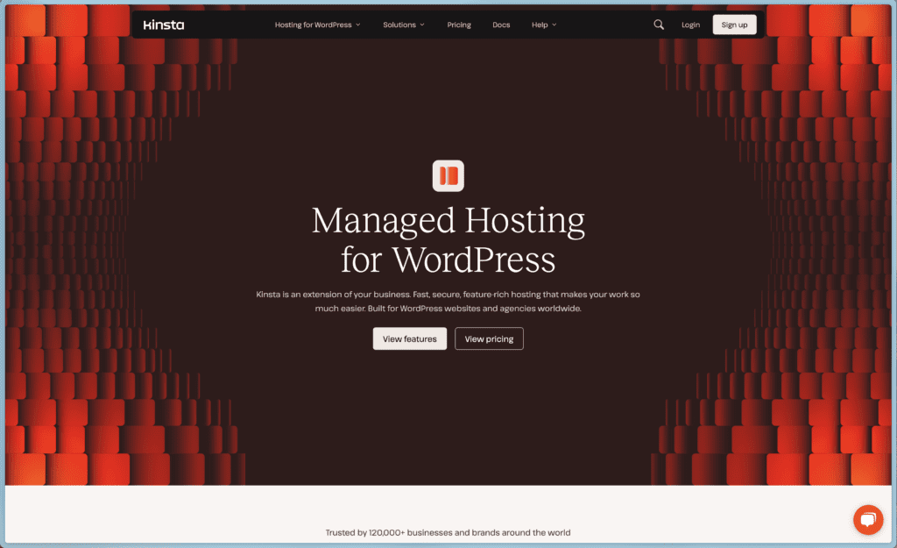Screen dimensions: 897x548
Task: Open the Docs navigation link
Action: pos(501,25)
